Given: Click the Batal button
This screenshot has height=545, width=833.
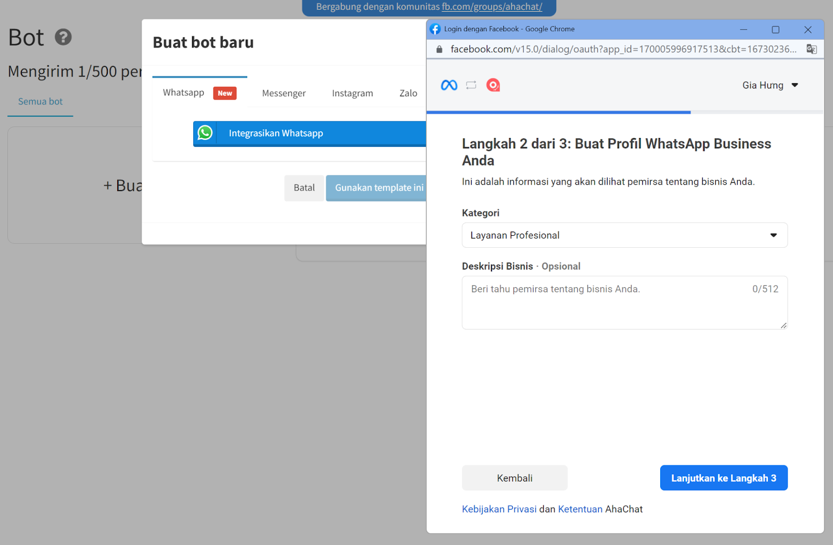Looking at the screenshot, I should (304, 188).
